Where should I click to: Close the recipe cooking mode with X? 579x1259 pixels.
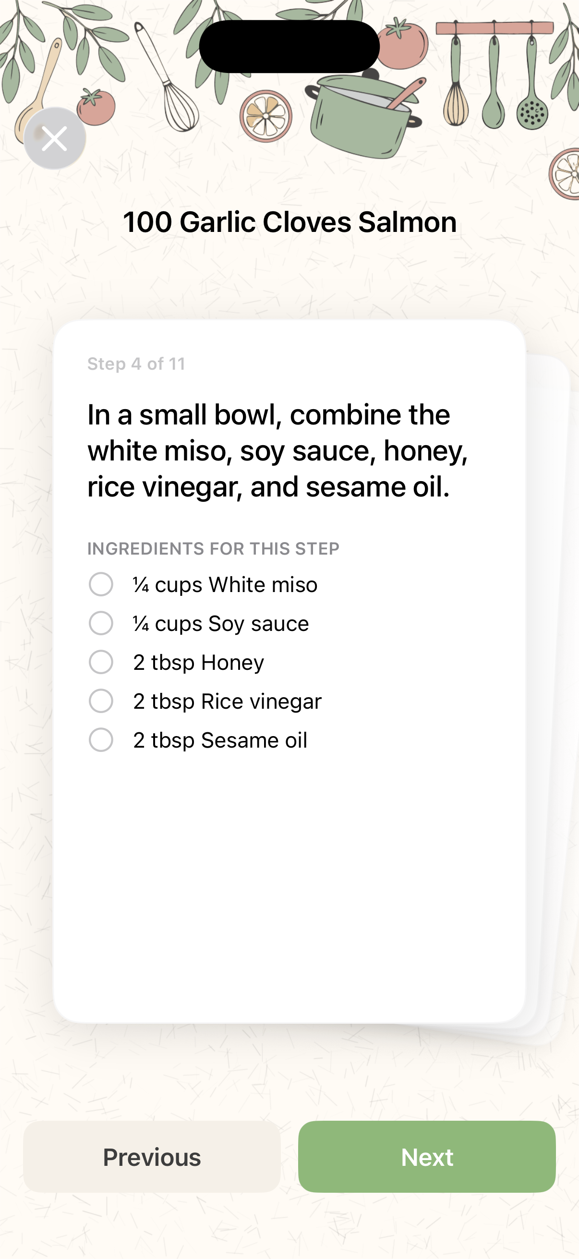(x=55, y=138)
